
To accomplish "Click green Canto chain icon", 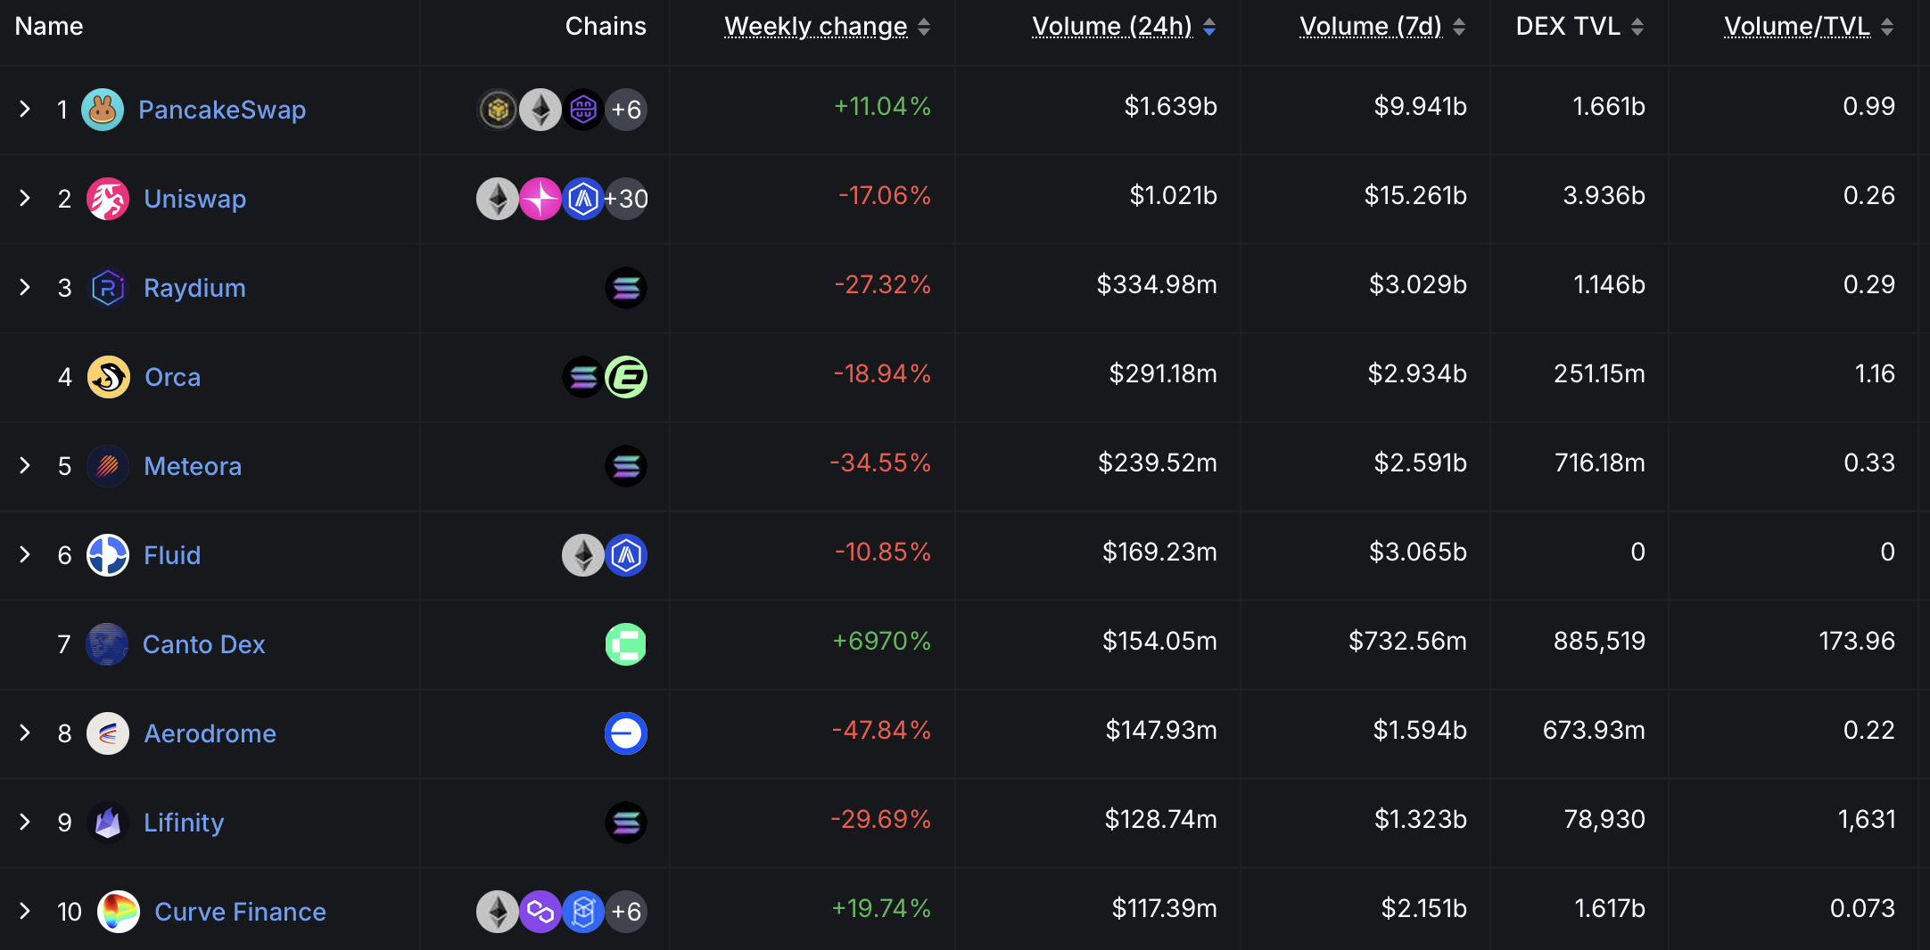I will pos(626,644).
